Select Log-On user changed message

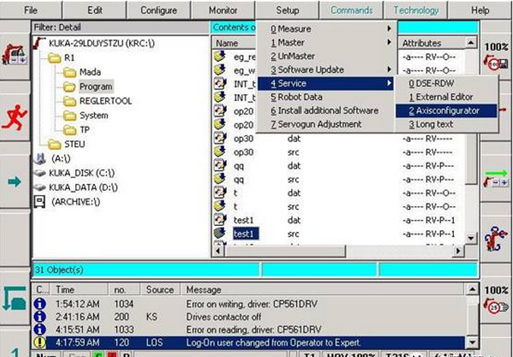coord(249,343)
